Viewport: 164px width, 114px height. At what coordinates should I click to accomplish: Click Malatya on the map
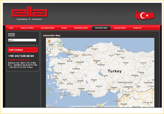[x=135, y=75]
